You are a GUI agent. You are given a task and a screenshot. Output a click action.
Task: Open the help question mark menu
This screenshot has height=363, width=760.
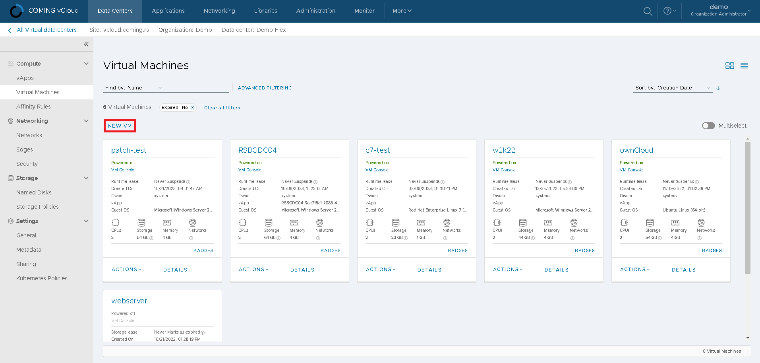669,11
